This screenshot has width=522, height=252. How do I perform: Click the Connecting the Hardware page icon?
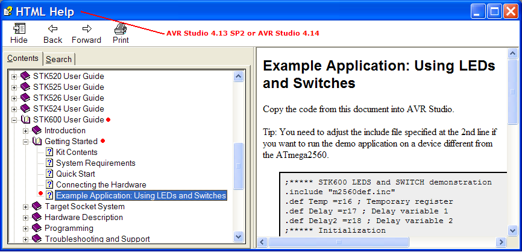pyautogui.click(x=49, y=184)
